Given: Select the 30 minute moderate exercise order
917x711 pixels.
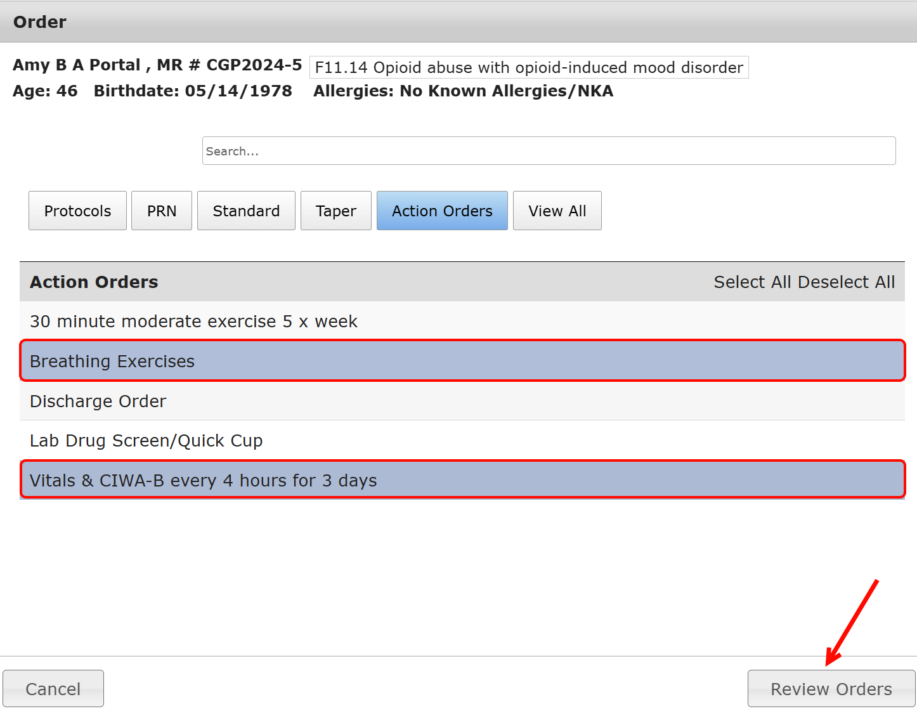Looking at the screenshot, I should click(x=193, y=322).
